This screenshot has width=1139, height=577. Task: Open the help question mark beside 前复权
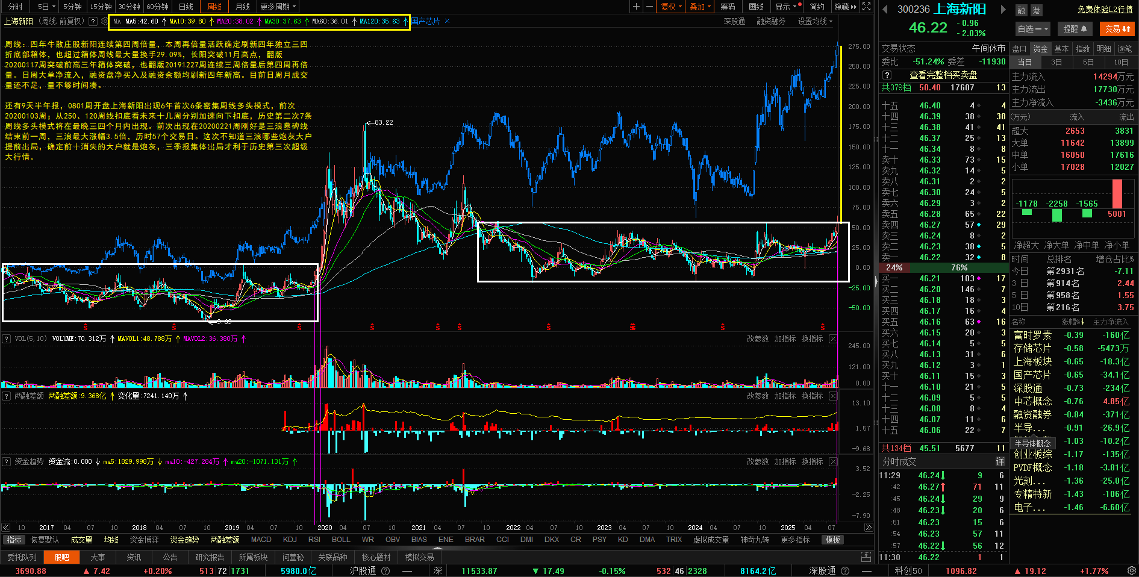93,21
